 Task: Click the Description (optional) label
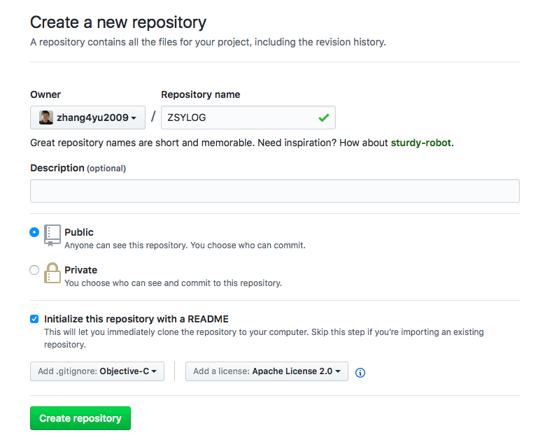tap(78, 168)
